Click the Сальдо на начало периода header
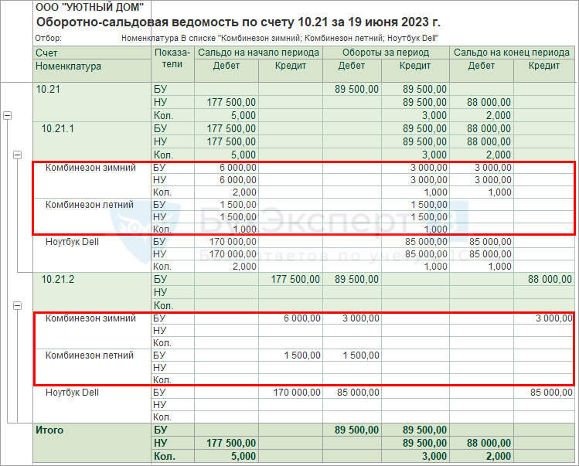The image size is (579, 466). (258, 53)
